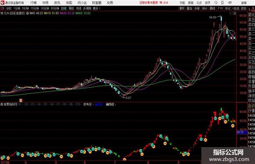The height and width of the screenshot is (164, 255).
Task: Open the 行情 menu
Action: (33, 3)
